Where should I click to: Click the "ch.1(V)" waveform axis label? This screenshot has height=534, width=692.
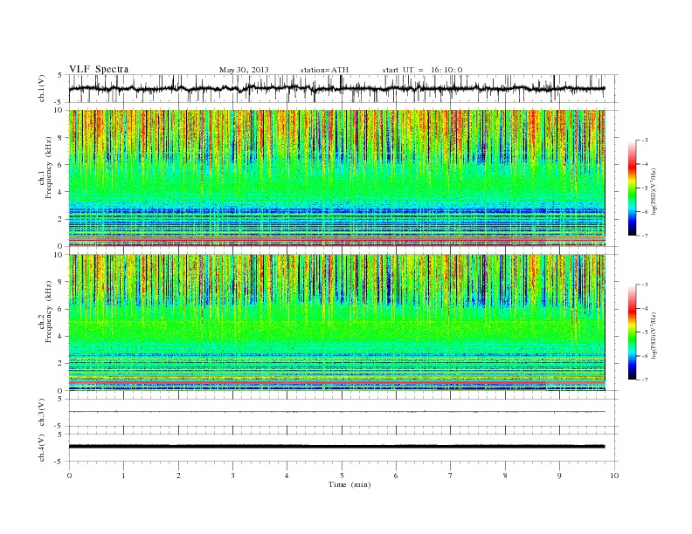42,88
